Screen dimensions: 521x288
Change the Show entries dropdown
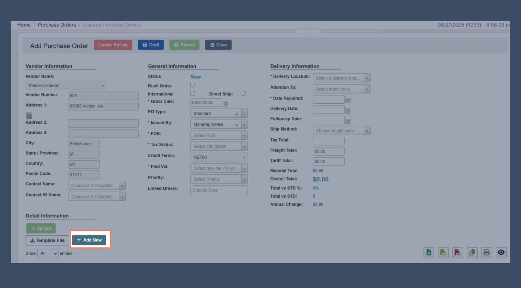tap(48, 254)
